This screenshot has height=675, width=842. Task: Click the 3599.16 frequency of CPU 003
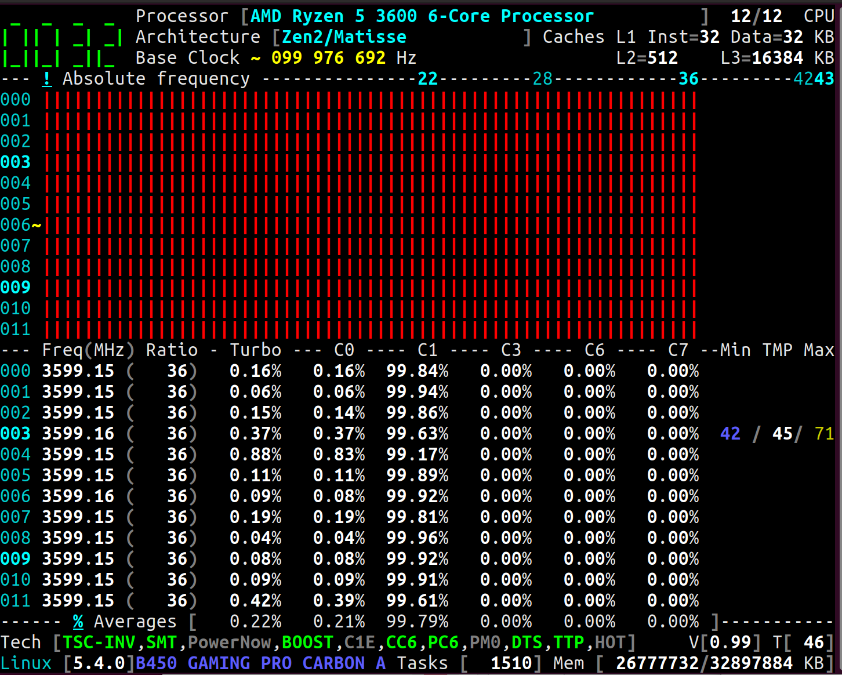(x=78, y=434)
